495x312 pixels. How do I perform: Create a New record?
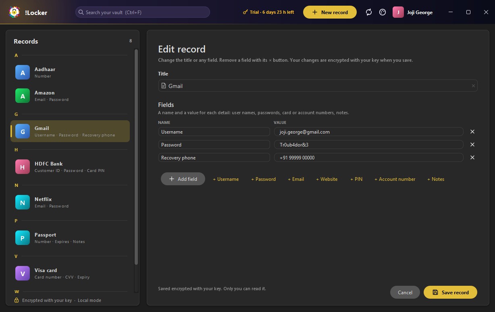tap(330, 12)
